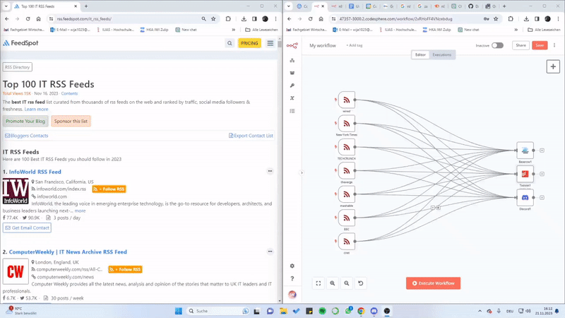Viewport: 565px width, 318px height.
Task: Select the New York Times RSS node
Action: (x=346, y=123)
